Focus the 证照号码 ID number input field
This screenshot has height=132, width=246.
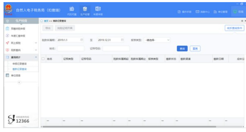[116, 48]
